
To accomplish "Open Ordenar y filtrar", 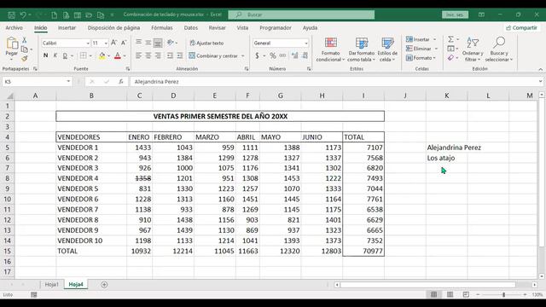I will pyautogui.click(x=473, y=49).
